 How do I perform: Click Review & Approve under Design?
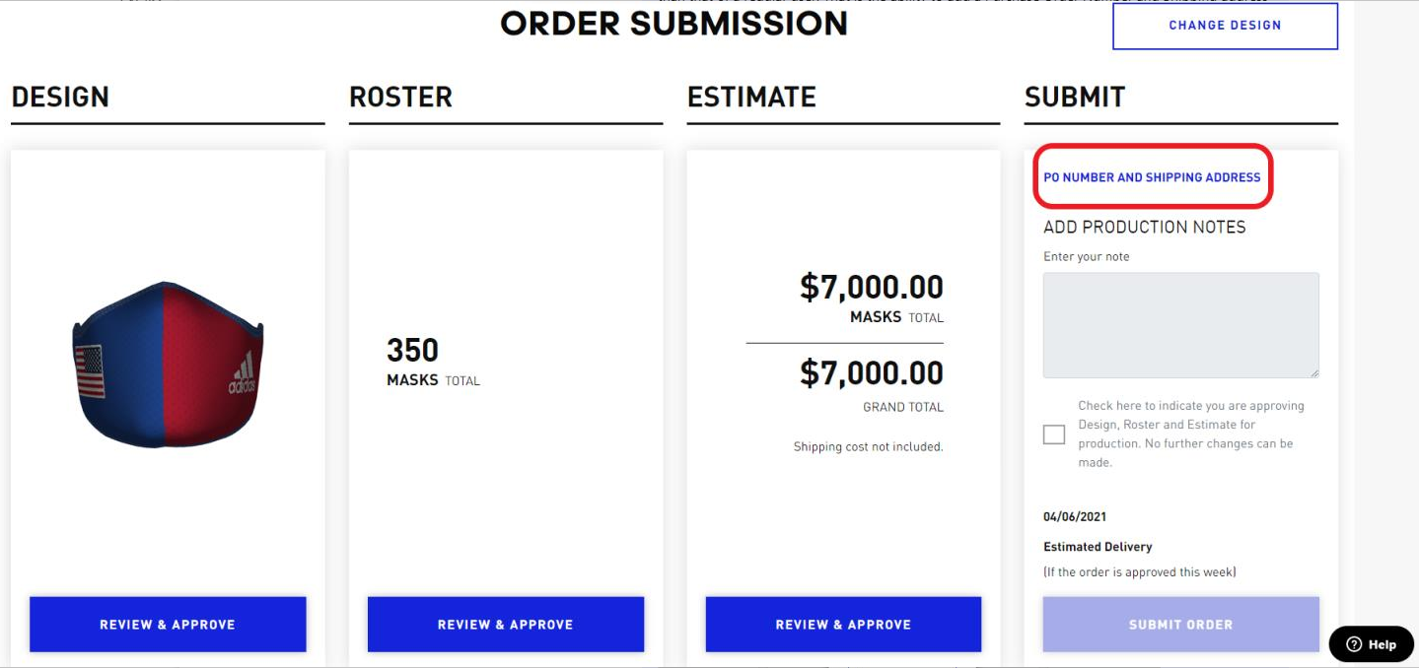[x=168, y=624]
